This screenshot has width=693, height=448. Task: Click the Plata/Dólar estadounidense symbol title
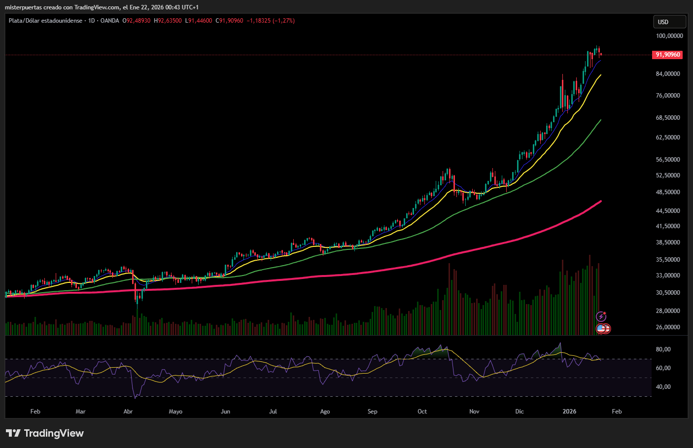pyautogui.click(x=45, y=21)
